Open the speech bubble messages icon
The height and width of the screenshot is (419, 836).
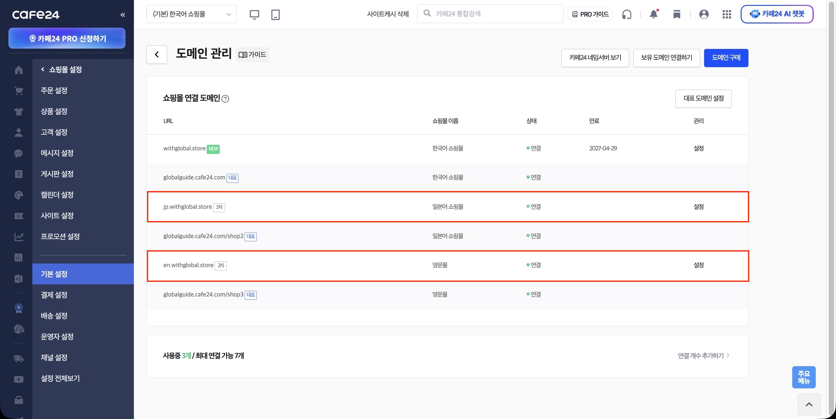click(19, 153)
